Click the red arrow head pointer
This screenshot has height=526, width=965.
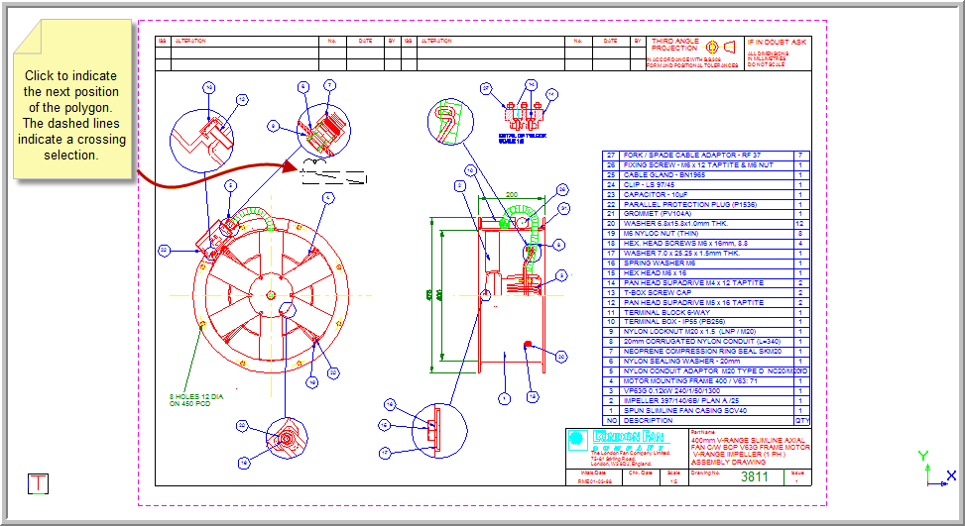[x=292, y=166]
